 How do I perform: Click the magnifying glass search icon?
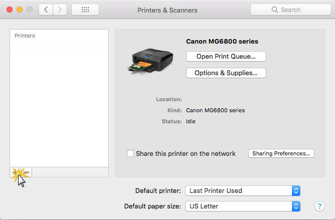[274, 10]
